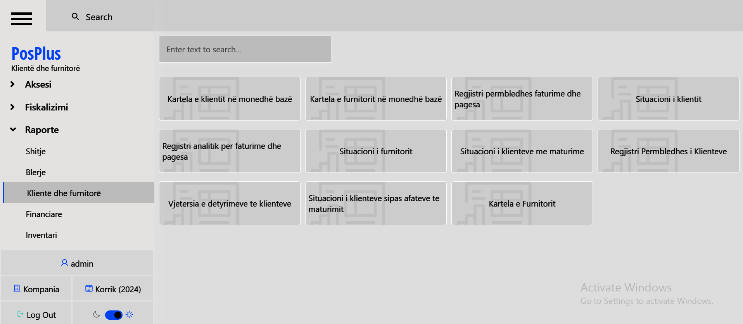Click the moon dark-mode icon
This screenshot has width=743, height=324.
click(x=97, y=314)
